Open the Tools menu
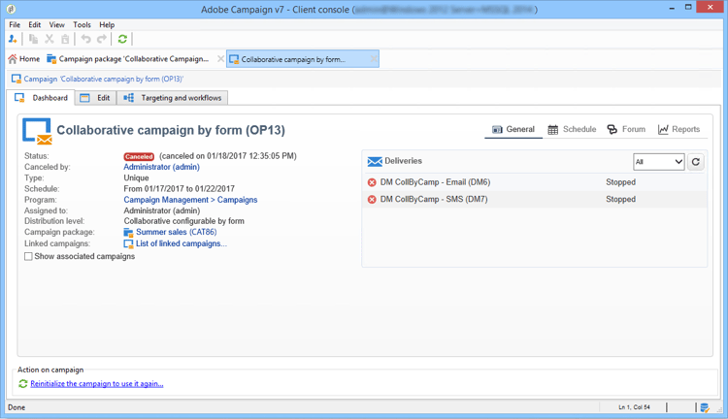The height and width of the screenshot is (419, 728). [x=82, y=24]
